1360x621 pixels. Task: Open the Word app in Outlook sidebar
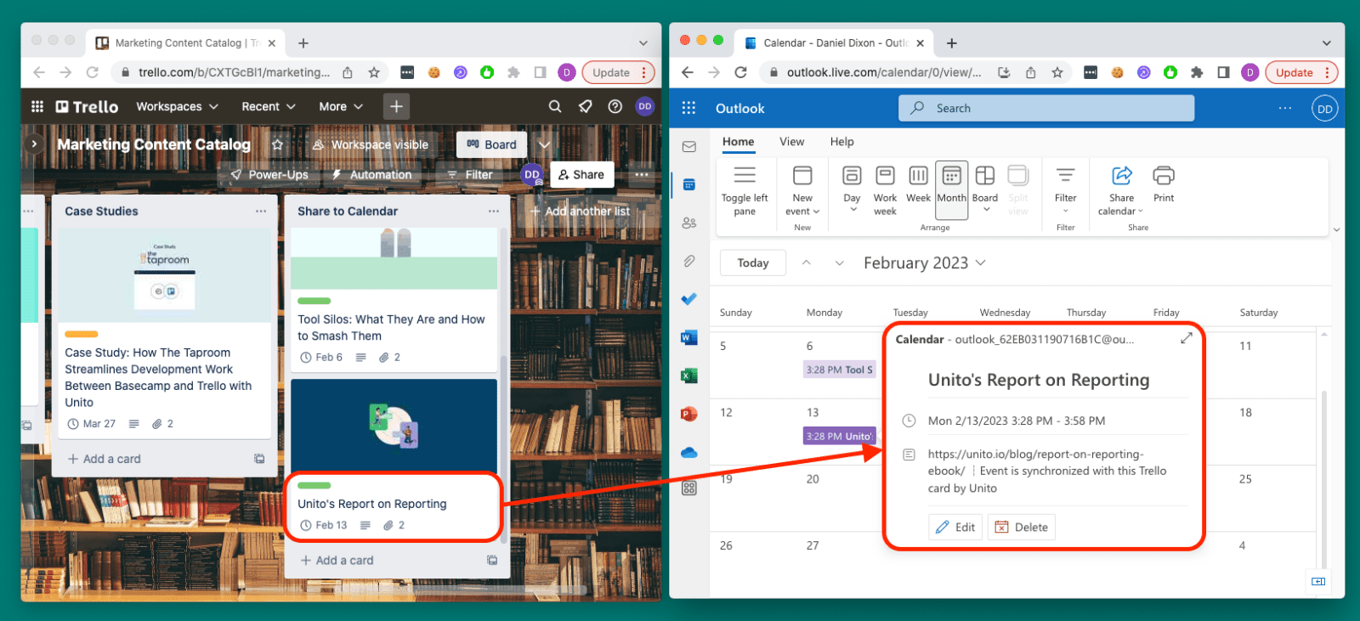(x=688, y=337)
